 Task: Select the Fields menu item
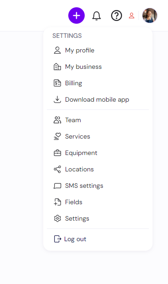[98, 202]
